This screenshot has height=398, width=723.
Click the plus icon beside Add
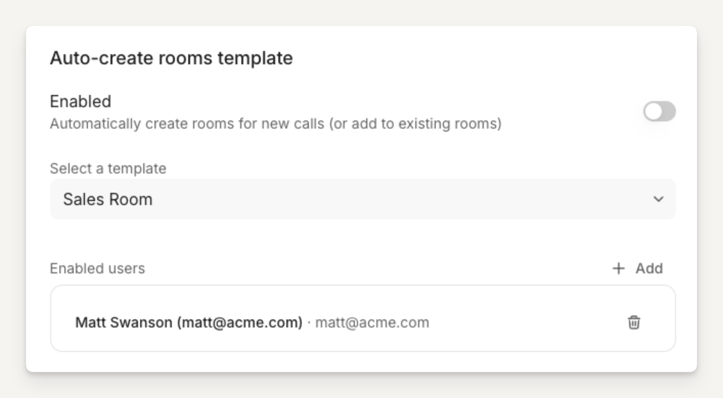pyautogui.click(x=618, y=268)
